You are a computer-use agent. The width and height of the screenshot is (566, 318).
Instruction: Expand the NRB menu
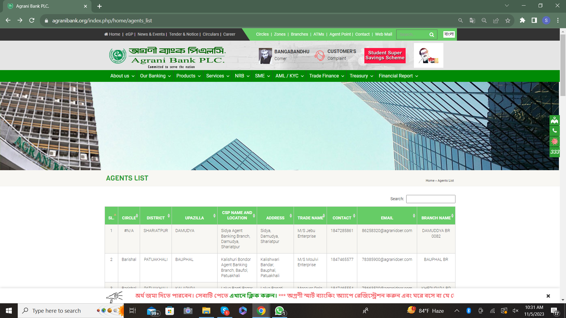(x=242, y=76)
